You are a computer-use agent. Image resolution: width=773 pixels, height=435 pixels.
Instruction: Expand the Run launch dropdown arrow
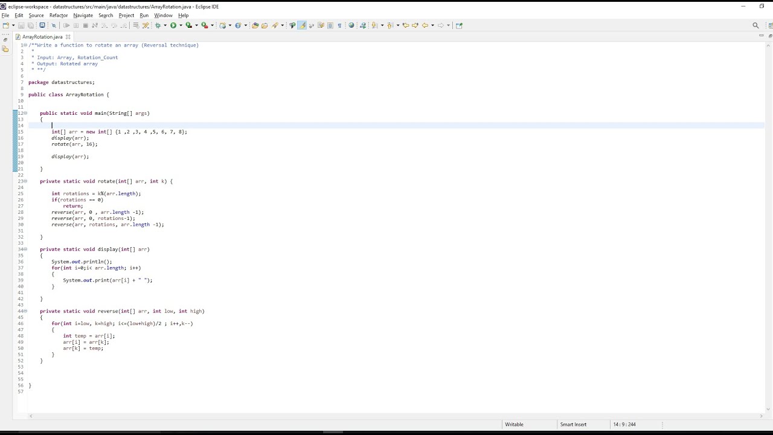pos(181,25)
